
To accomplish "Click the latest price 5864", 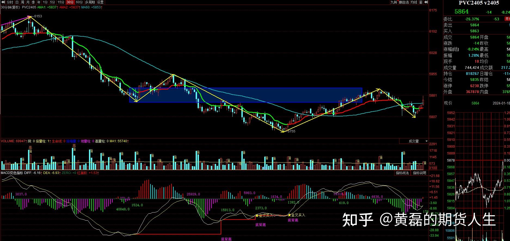I will click(x=462, y=12).
